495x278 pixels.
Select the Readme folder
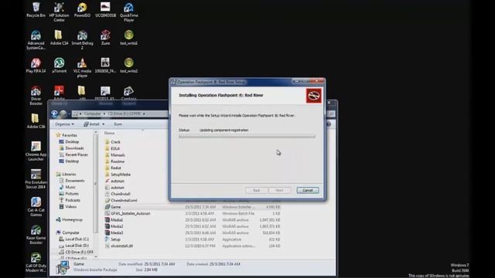[115, 161]
